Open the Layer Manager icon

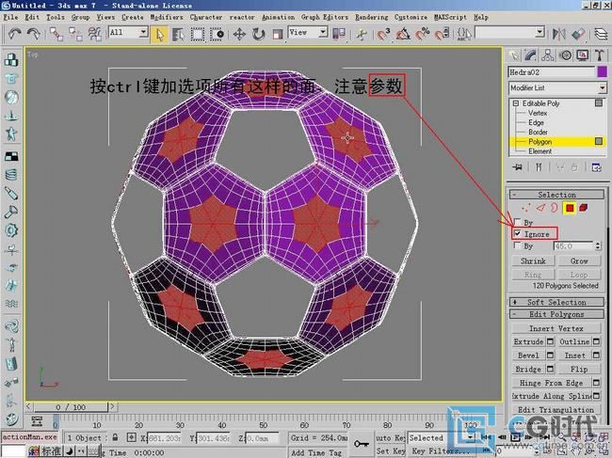(602, 34)
